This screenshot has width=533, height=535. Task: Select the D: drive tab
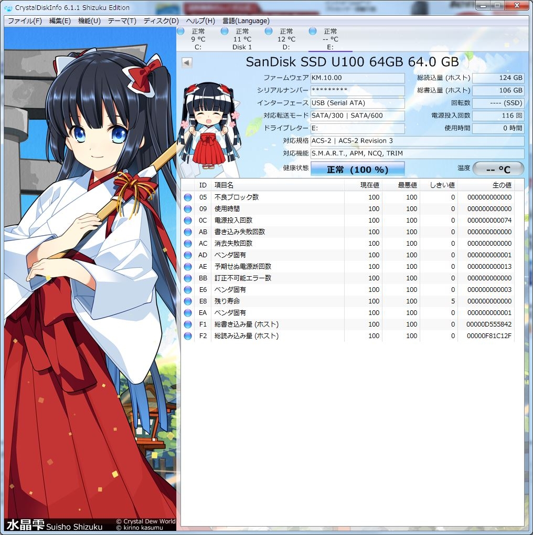click(x=286, y=39)
